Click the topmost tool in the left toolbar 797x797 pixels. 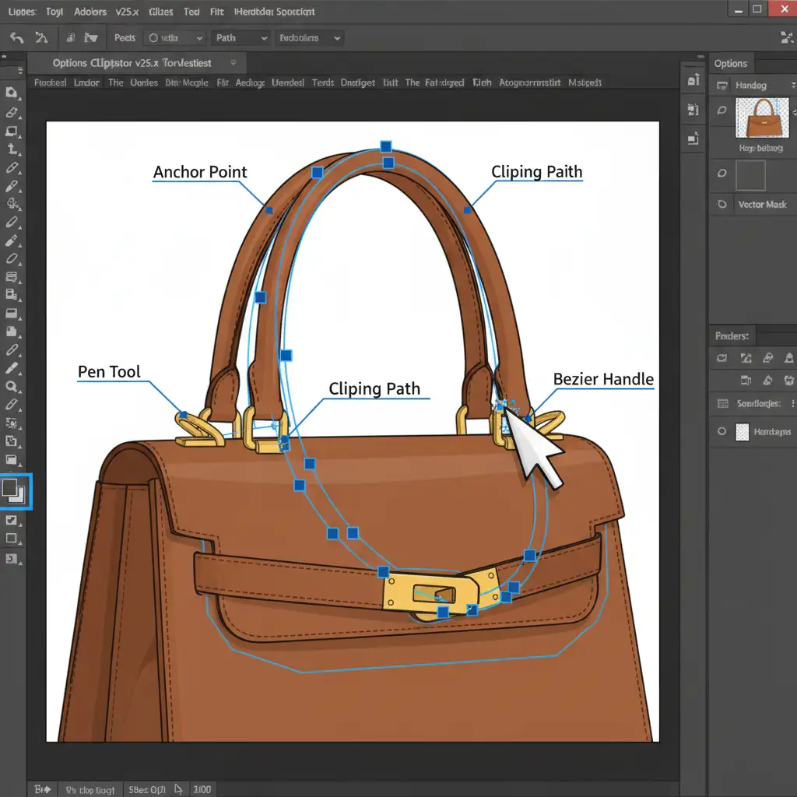[12, 93]
